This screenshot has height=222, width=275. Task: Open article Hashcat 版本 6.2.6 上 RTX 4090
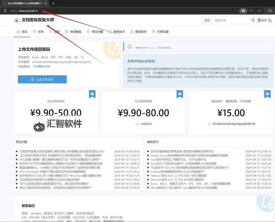pos(177,179)
